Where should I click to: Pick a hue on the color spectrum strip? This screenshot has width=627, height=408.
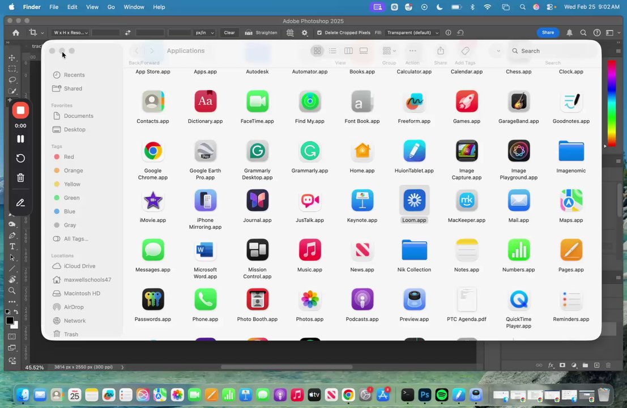tap(612, 103)
